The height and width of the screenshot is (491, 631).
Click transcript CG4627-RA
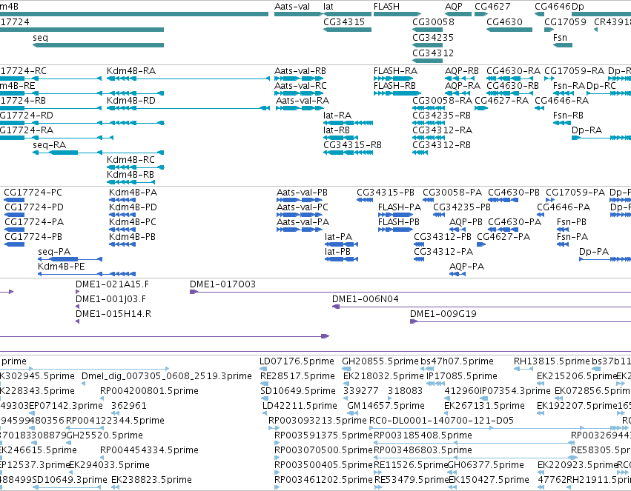coord(501,101)
